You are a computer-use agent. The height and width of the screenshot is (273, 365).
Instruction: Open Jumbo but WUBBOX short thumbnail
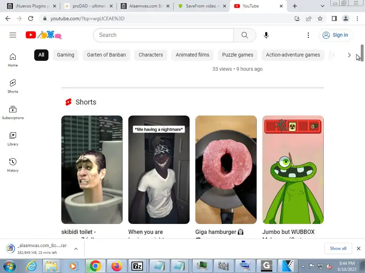pyautogui.click(x=293, y=170)
